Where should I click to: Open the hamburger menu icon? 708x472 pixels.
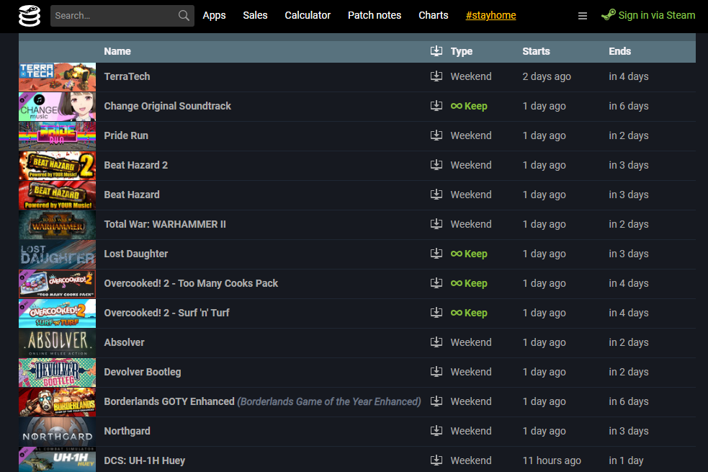tap(583, 16)
